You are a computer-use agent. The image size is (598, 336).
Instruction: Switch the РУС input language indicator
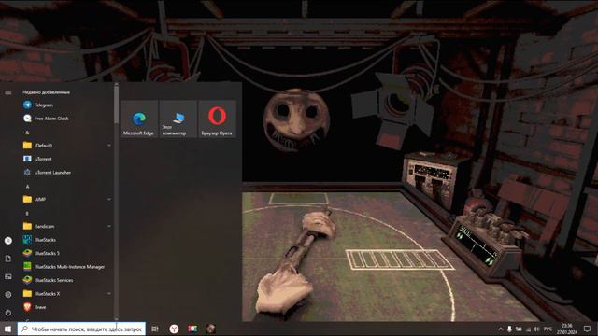click(548, 329)
